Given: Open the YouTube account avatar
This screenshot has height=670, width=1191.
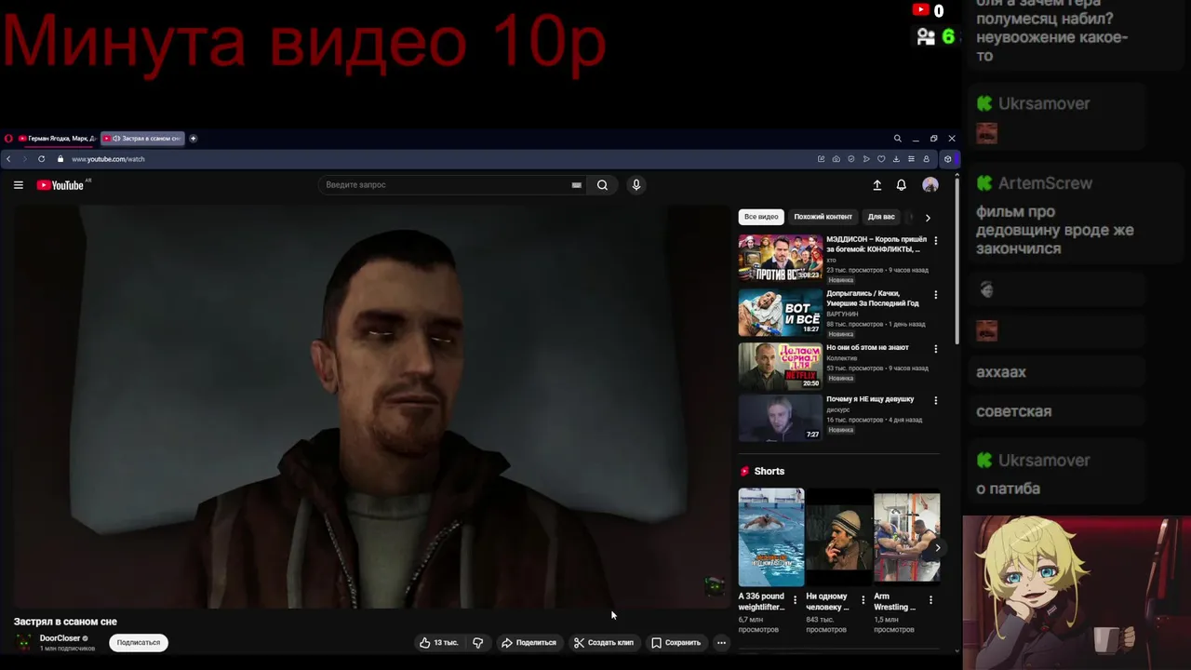Looking at the screenshot, I should (x=930, y=185).
